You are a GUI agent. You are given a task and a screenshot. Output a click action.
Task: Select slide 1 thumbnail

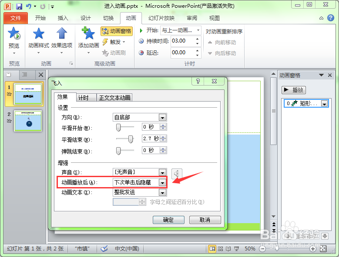pos(28,94)
